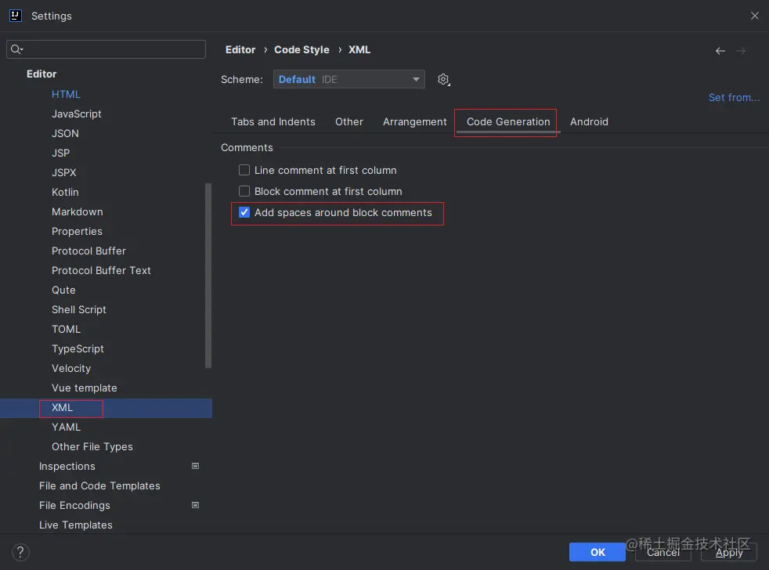Click the IntelliJ IDEA logo icon
Viewport: 769px width, 570px height.
[16, 16]
